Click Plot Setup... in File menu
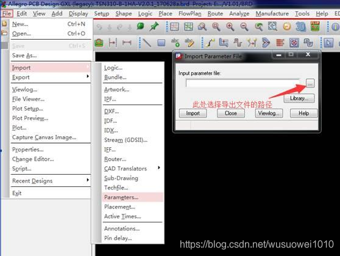 click(51, 109)
